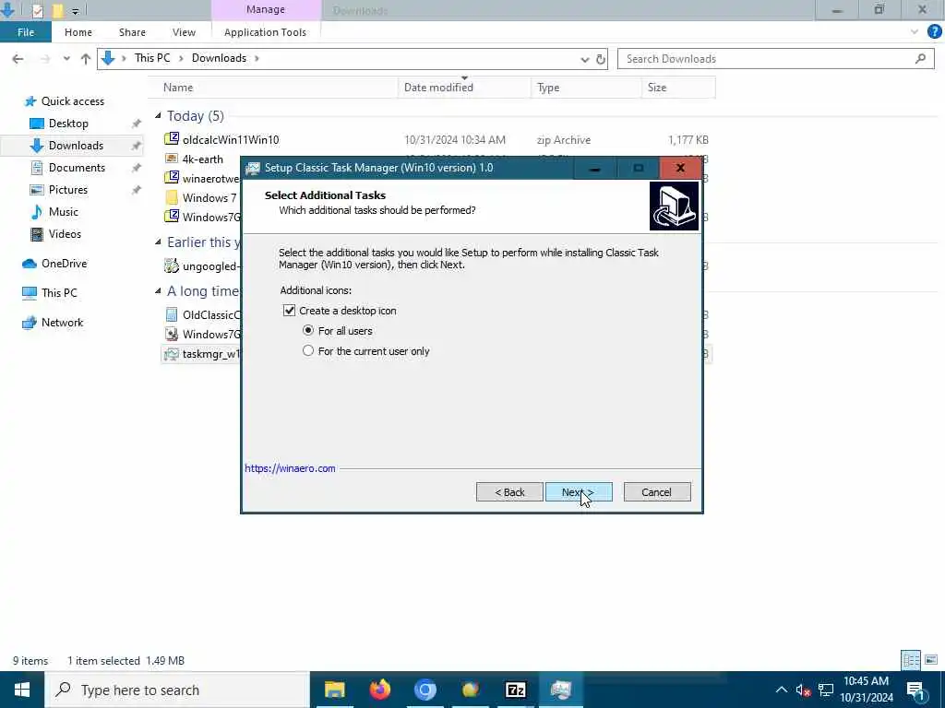Switch to the Home ribbon tab

pyautogui.click(x=78, y=32)
